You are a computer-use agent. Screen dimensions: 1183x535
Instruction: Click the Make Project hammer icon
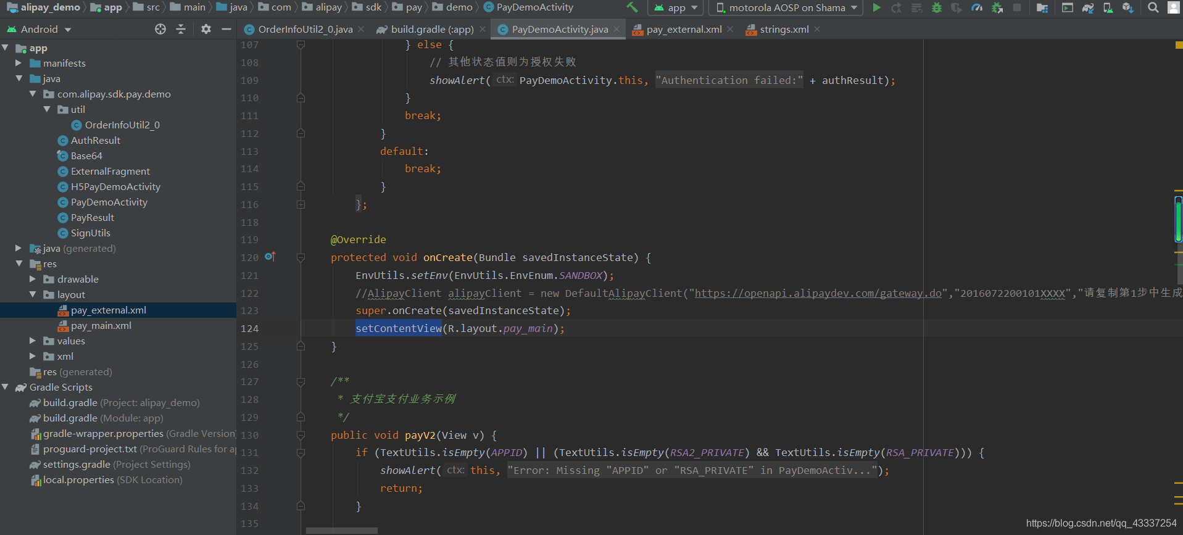click(x=632, y=7)
